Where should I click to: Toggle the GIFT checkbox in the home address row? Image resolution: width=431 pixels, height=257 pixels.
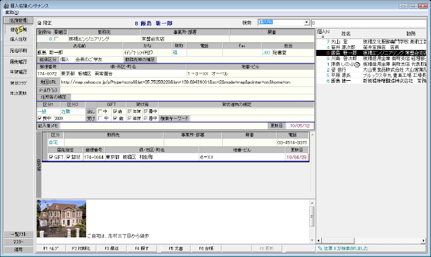pyautogui.click(x=51, y=157)
